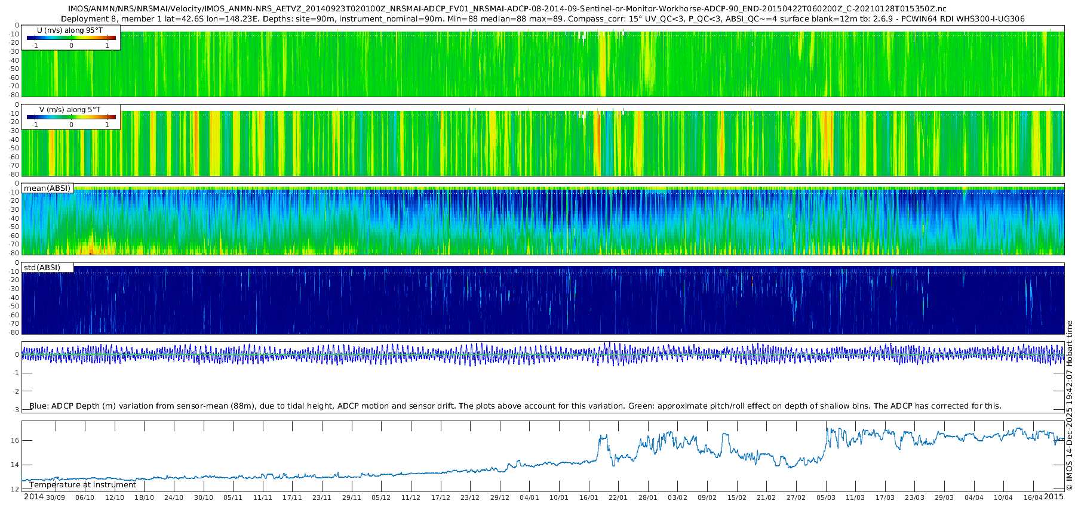Click the 16/04 date tick label
Viewport: 1075px width, 507px height.
pyautogui.click(x=1033, y=497)
